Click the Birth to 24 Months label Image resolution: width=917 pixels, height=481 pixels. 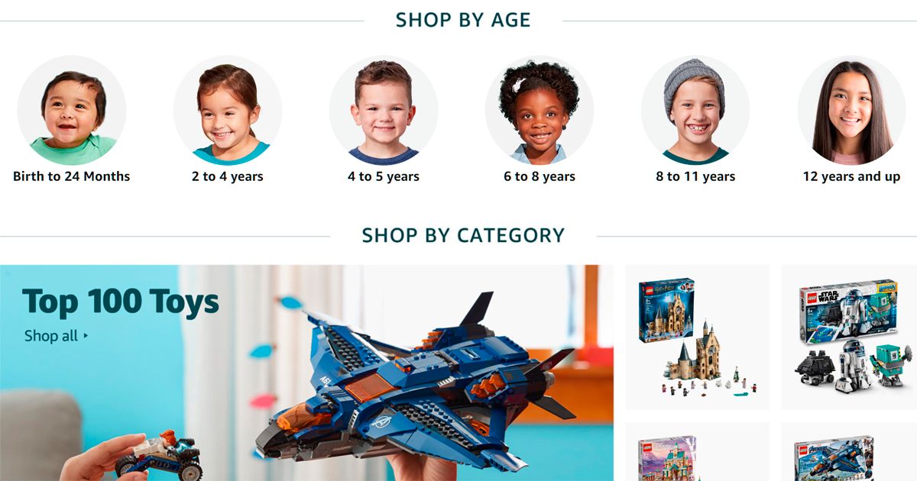72,176
